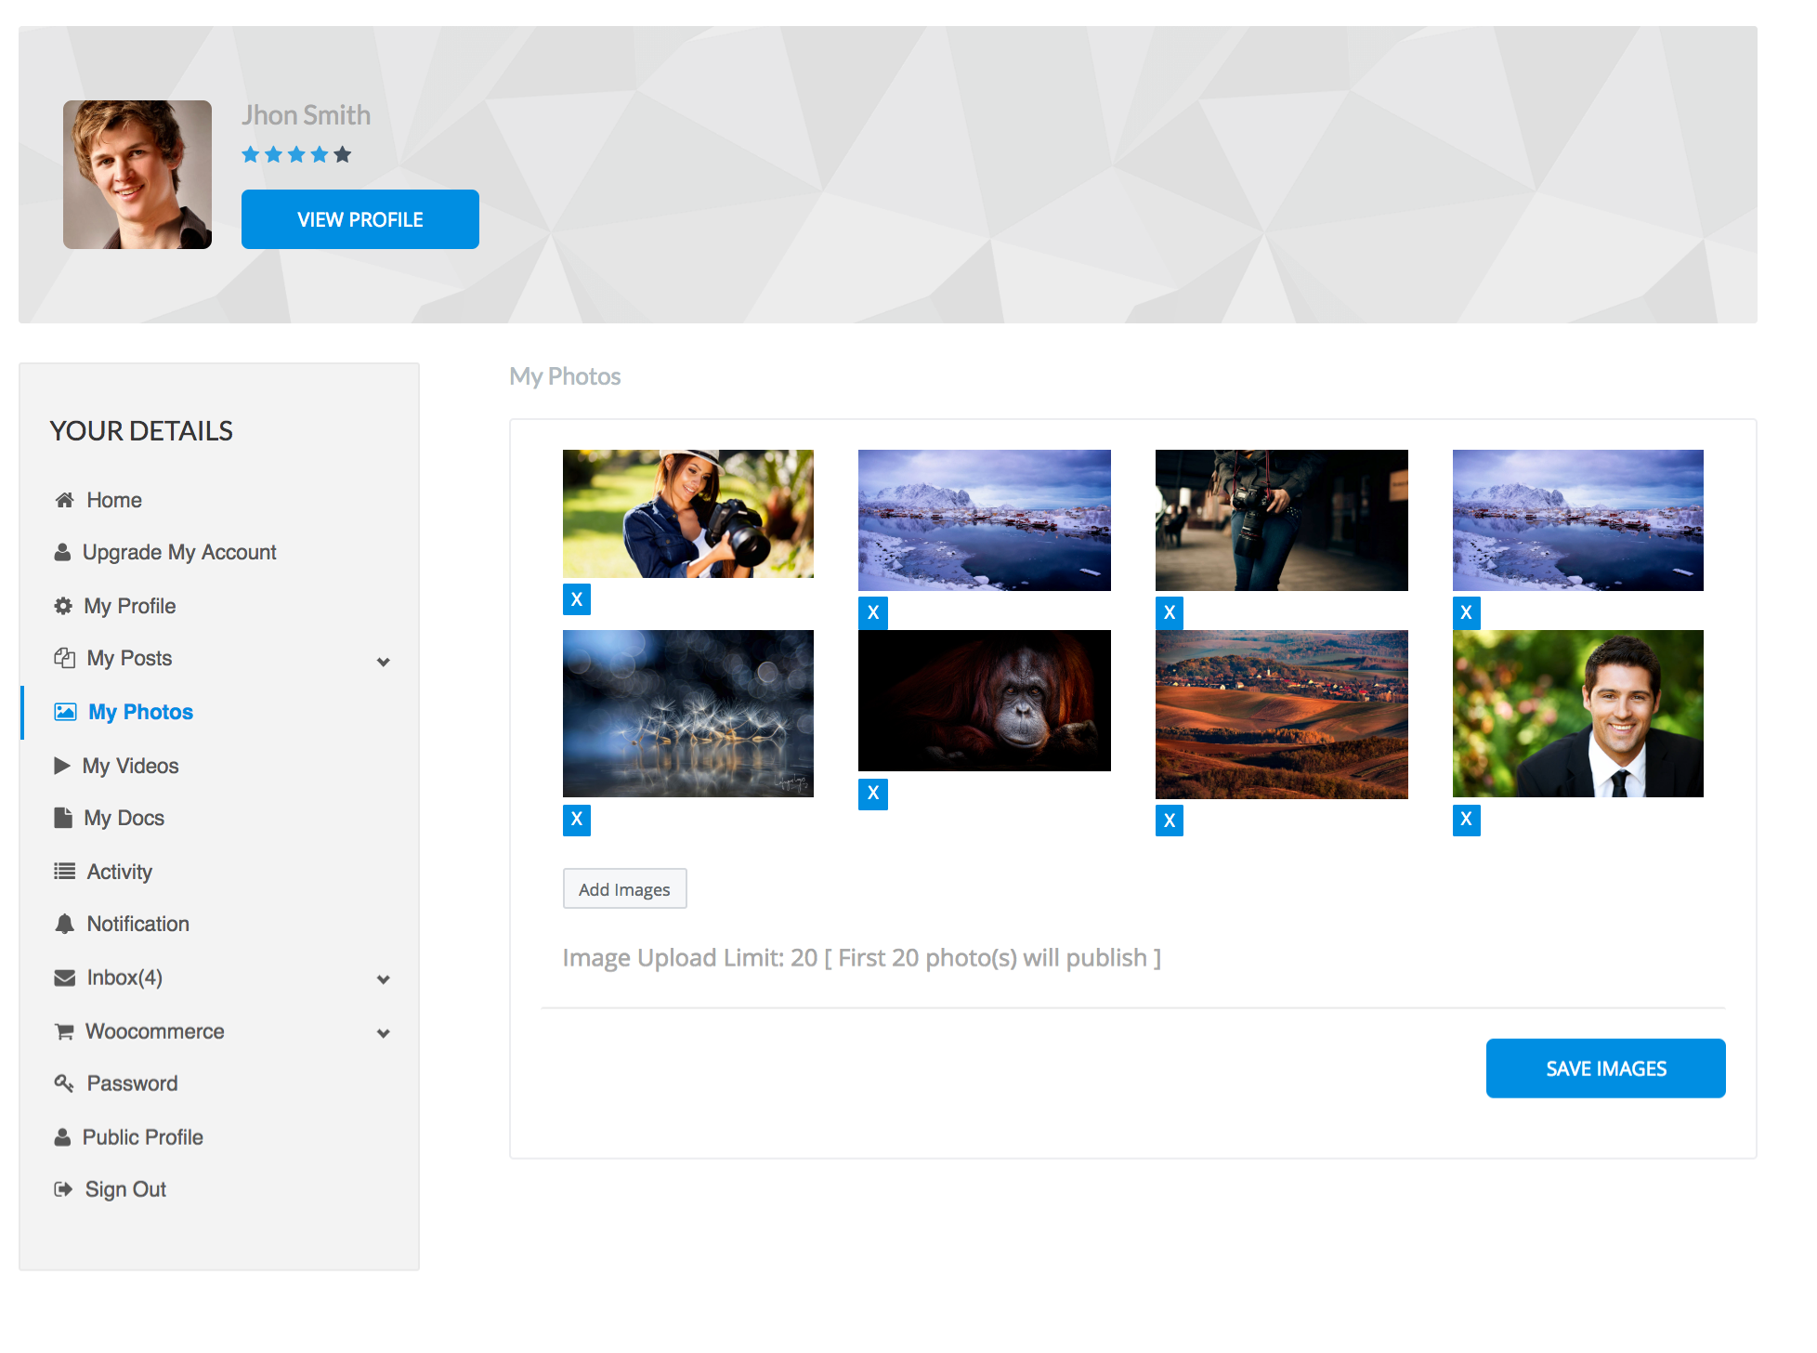
Task: Select the My Videos play icon
Action: pyautogui.click(x=62, y=765)
